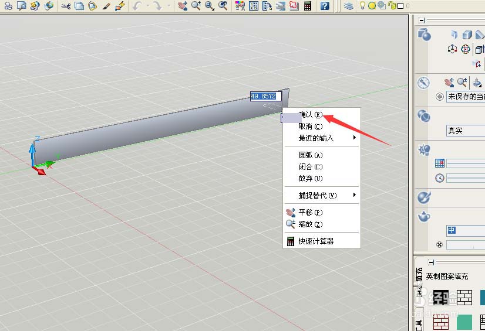The width and height of the screenshot is (485, 331).
Task: Click the layer color white swatch
Action: [x=400, y=5]
